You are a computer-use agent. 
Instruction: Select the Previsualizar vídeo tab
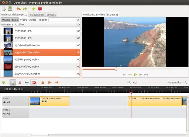coord(100,14)
